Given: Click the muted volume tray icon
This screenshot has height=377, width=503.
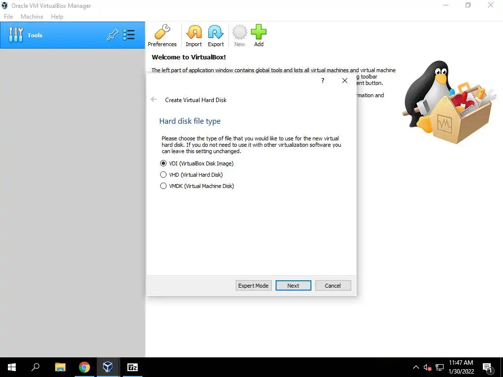Looking at the screenshot, I should coord(427,367).
